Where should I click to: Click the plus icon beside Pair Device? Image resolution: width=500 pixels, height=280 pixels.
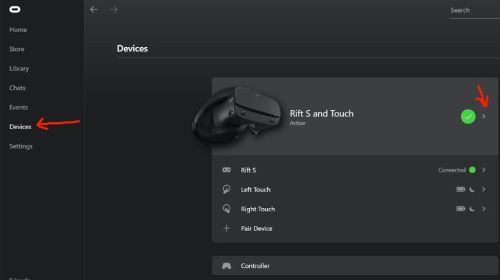[226, 228]
